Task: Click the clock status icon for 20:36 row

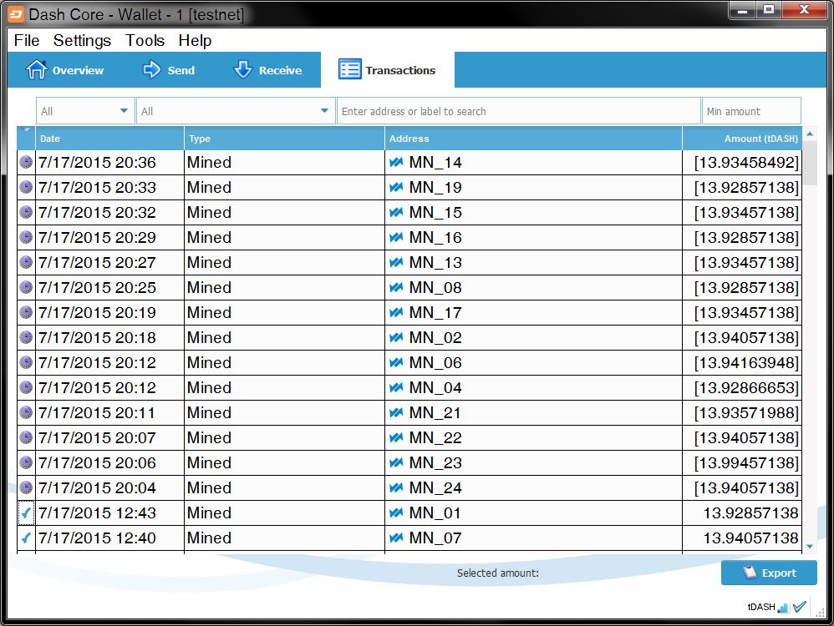Action: 26,162
